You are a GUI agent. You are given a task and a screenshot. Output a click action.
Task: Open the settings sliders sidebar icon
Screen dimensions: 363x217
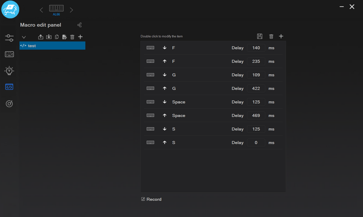click(x=9, y=38)
